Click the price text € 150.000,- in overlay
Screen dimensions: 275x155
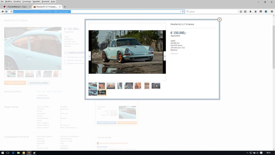[179, 33]
